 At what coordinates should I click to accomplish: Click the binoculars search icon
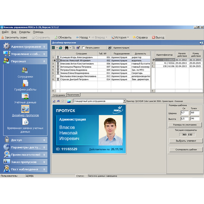point(66,48)
